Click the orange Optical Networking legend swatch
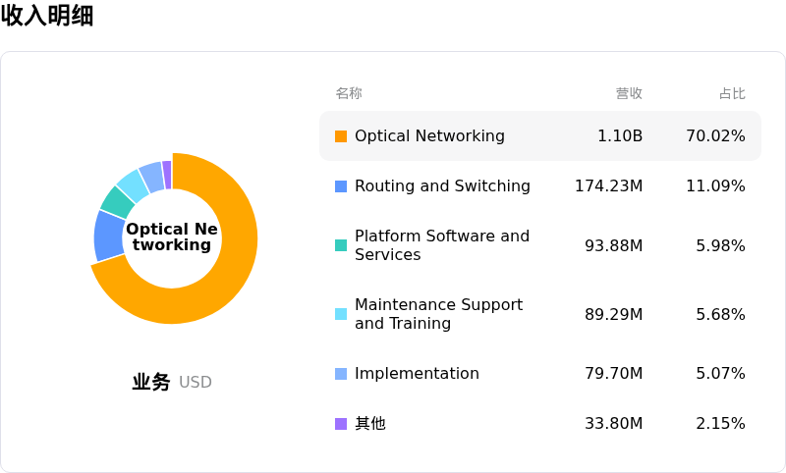 (x=341, y=136)
